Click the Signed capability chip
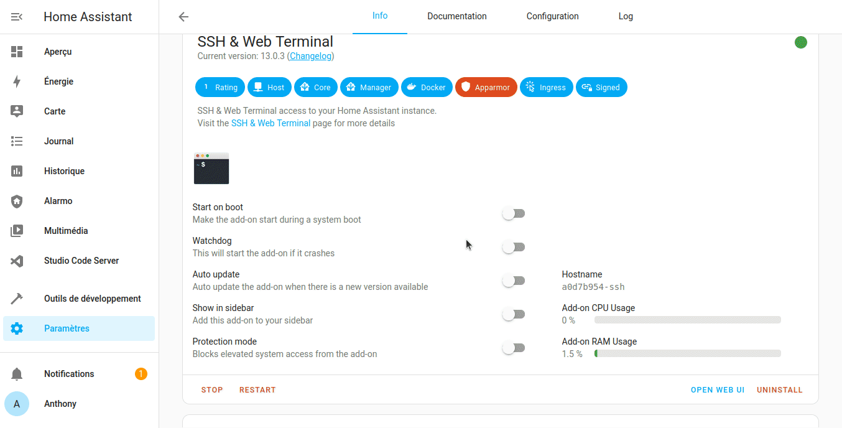Image resolution: width=842 pixels, height=428 pixels. [601, 87]
